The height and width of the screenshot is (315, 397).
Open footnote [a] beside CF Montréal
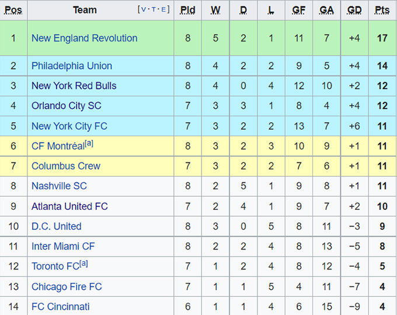tap(89, 144)
